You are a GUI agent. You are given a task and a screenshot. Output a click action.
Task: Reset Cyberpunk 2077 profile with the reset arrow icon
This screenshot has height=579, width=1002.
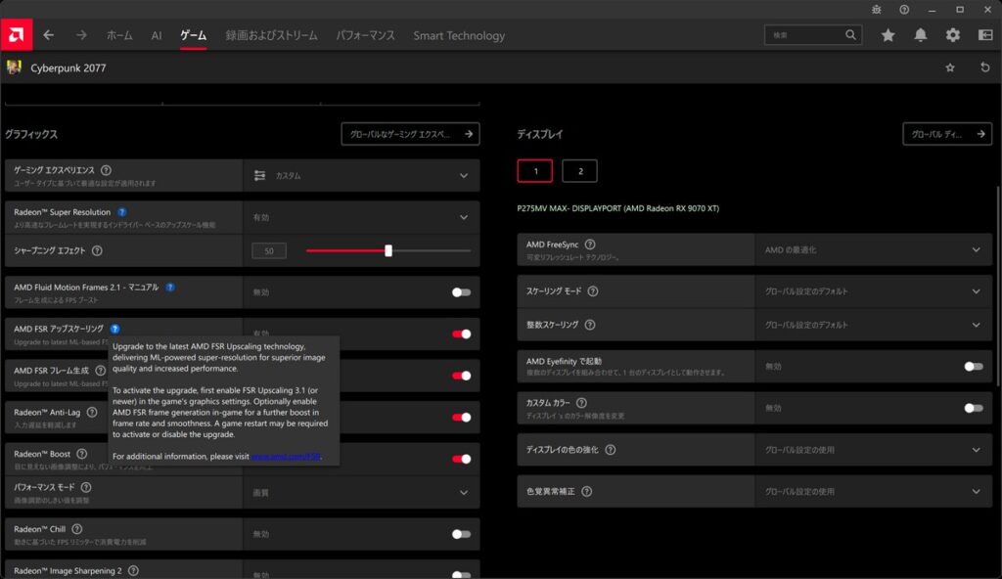984,67
